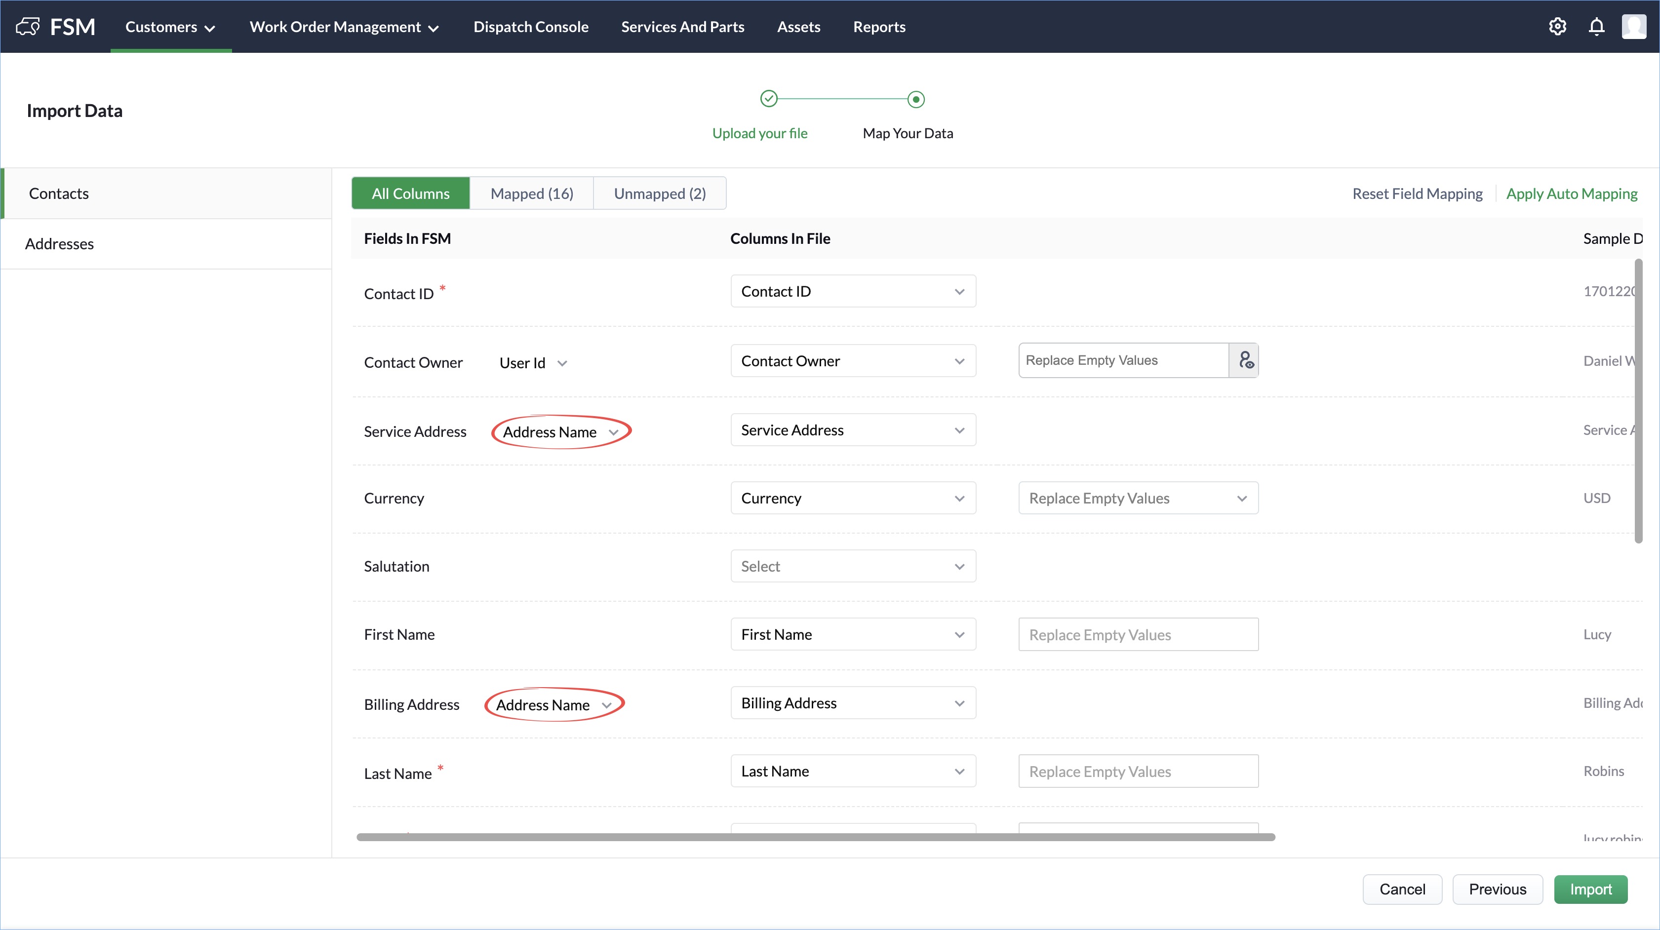Click user lookup icon beside Contact Owner
This screenshot has width=1660, height=930.
pos(1245,360)
